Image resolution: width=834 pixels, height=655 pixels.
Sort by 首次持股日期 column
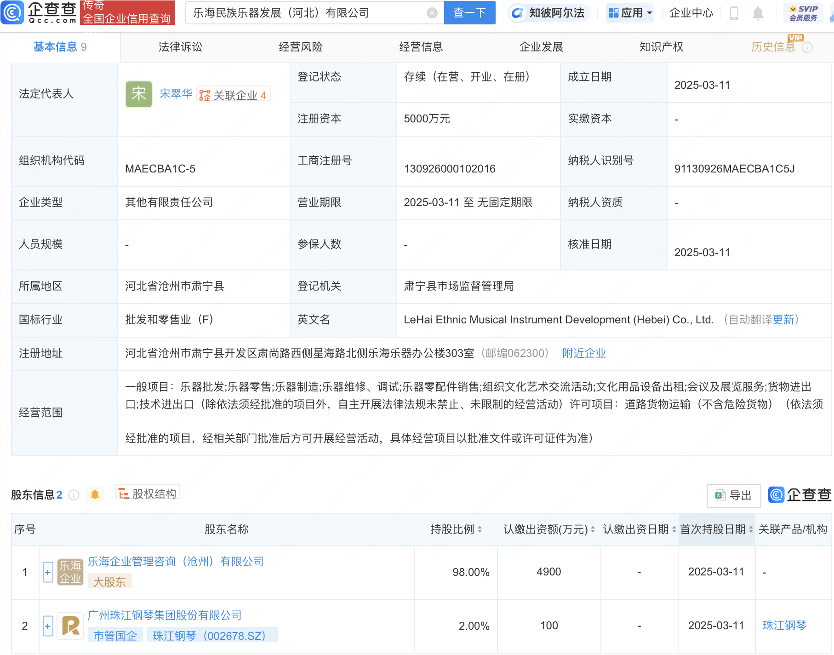[751, 529]
